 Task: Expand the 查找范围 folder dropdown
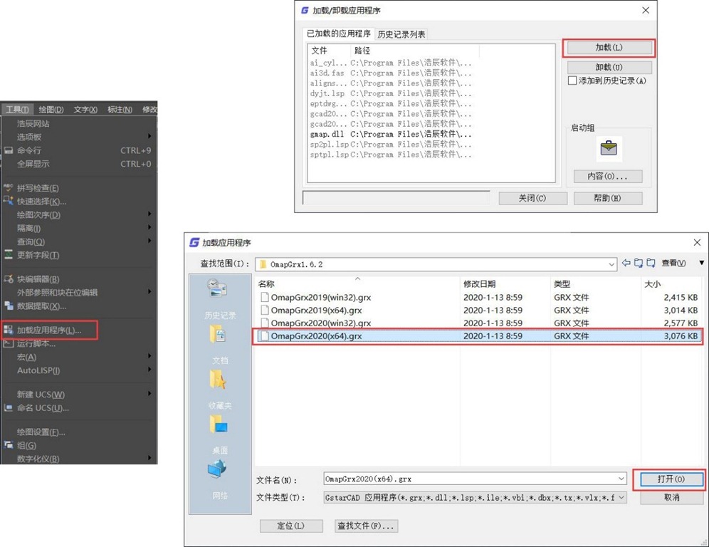[611, 264]
